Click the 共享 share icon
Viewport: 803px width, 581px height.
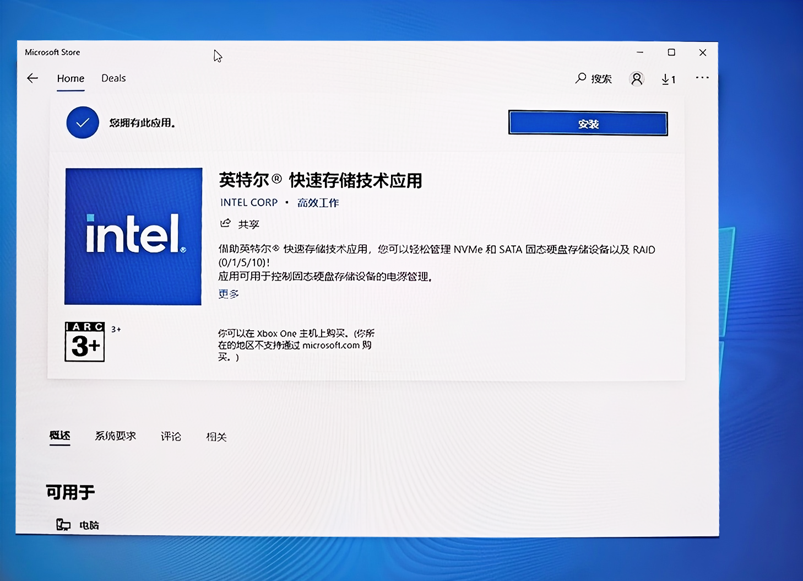(225, 223)
